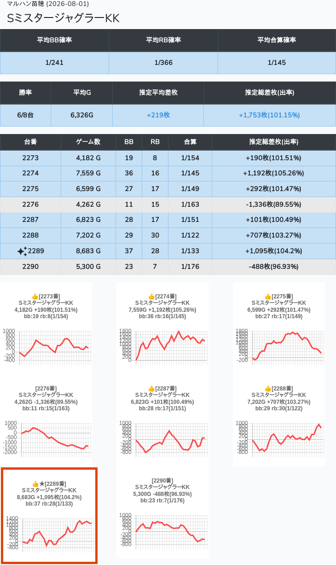Image resolution: width=336 pixels, height=565 pixels.
Task: Click the 6/8台 win rate value
Action: tap(25, 115)
